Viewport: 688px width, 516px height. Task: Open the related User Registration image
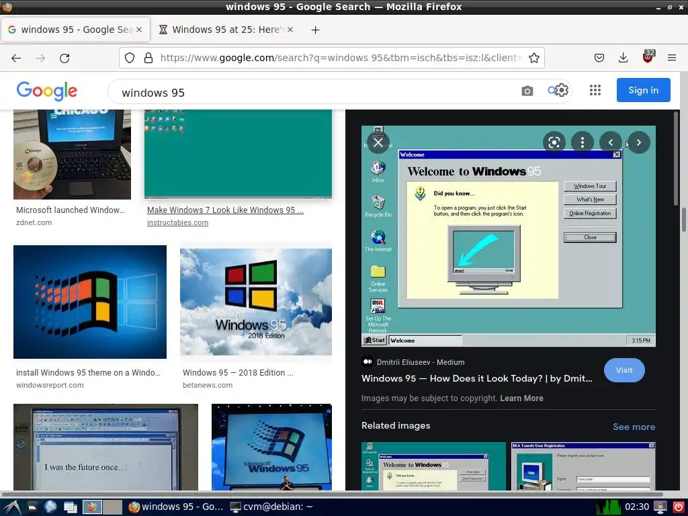(x=583, y=466)
